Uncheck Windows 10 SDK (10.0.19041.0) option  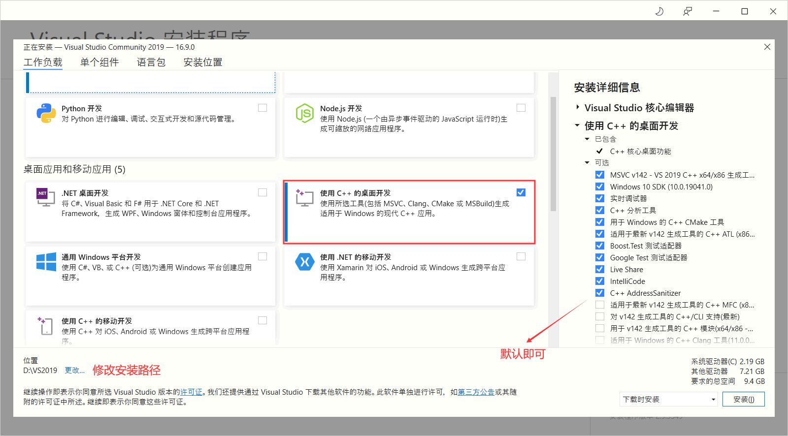tap(600, 187)
